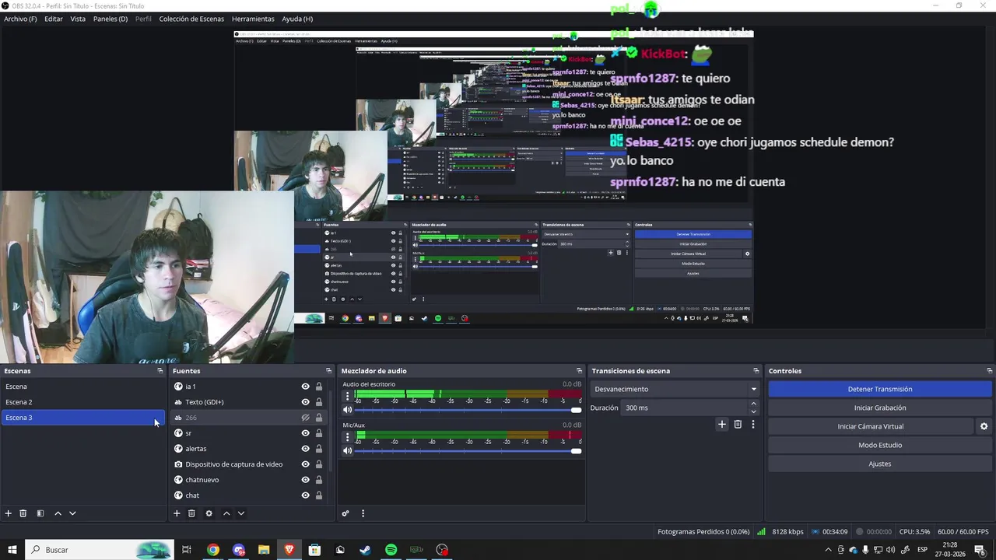Open the Vista menu

78,19
